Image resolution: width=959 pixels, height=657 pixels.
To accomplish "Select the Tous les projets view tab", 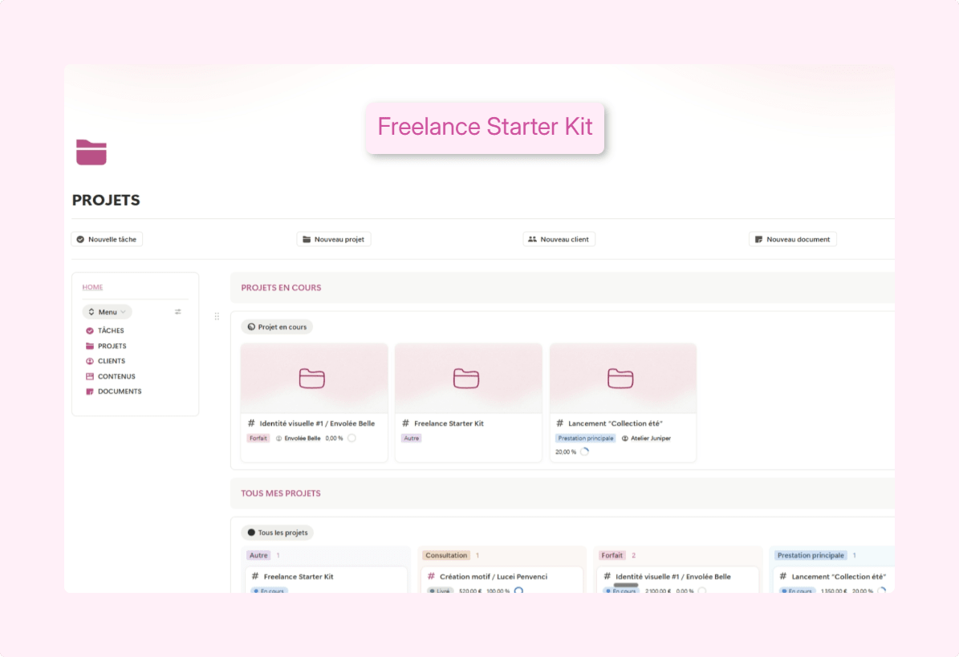I will pyautogui.click(x=278, y=533).
